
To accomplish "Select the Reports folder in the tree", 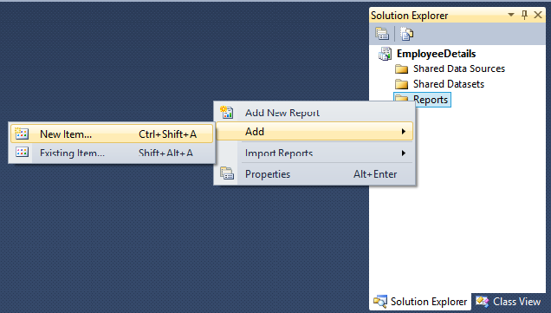I will (423, 100).
